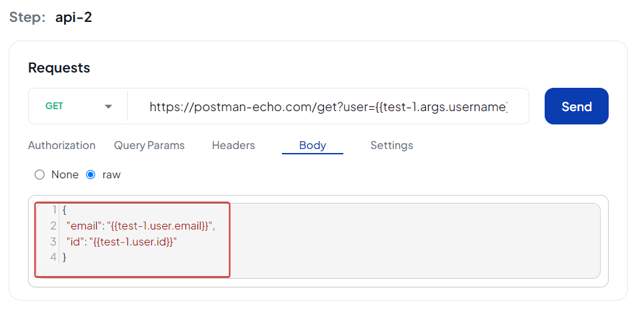This screenshot has width=638, height=310.
Task: Select the Body tab
Action: coord(313,145)
